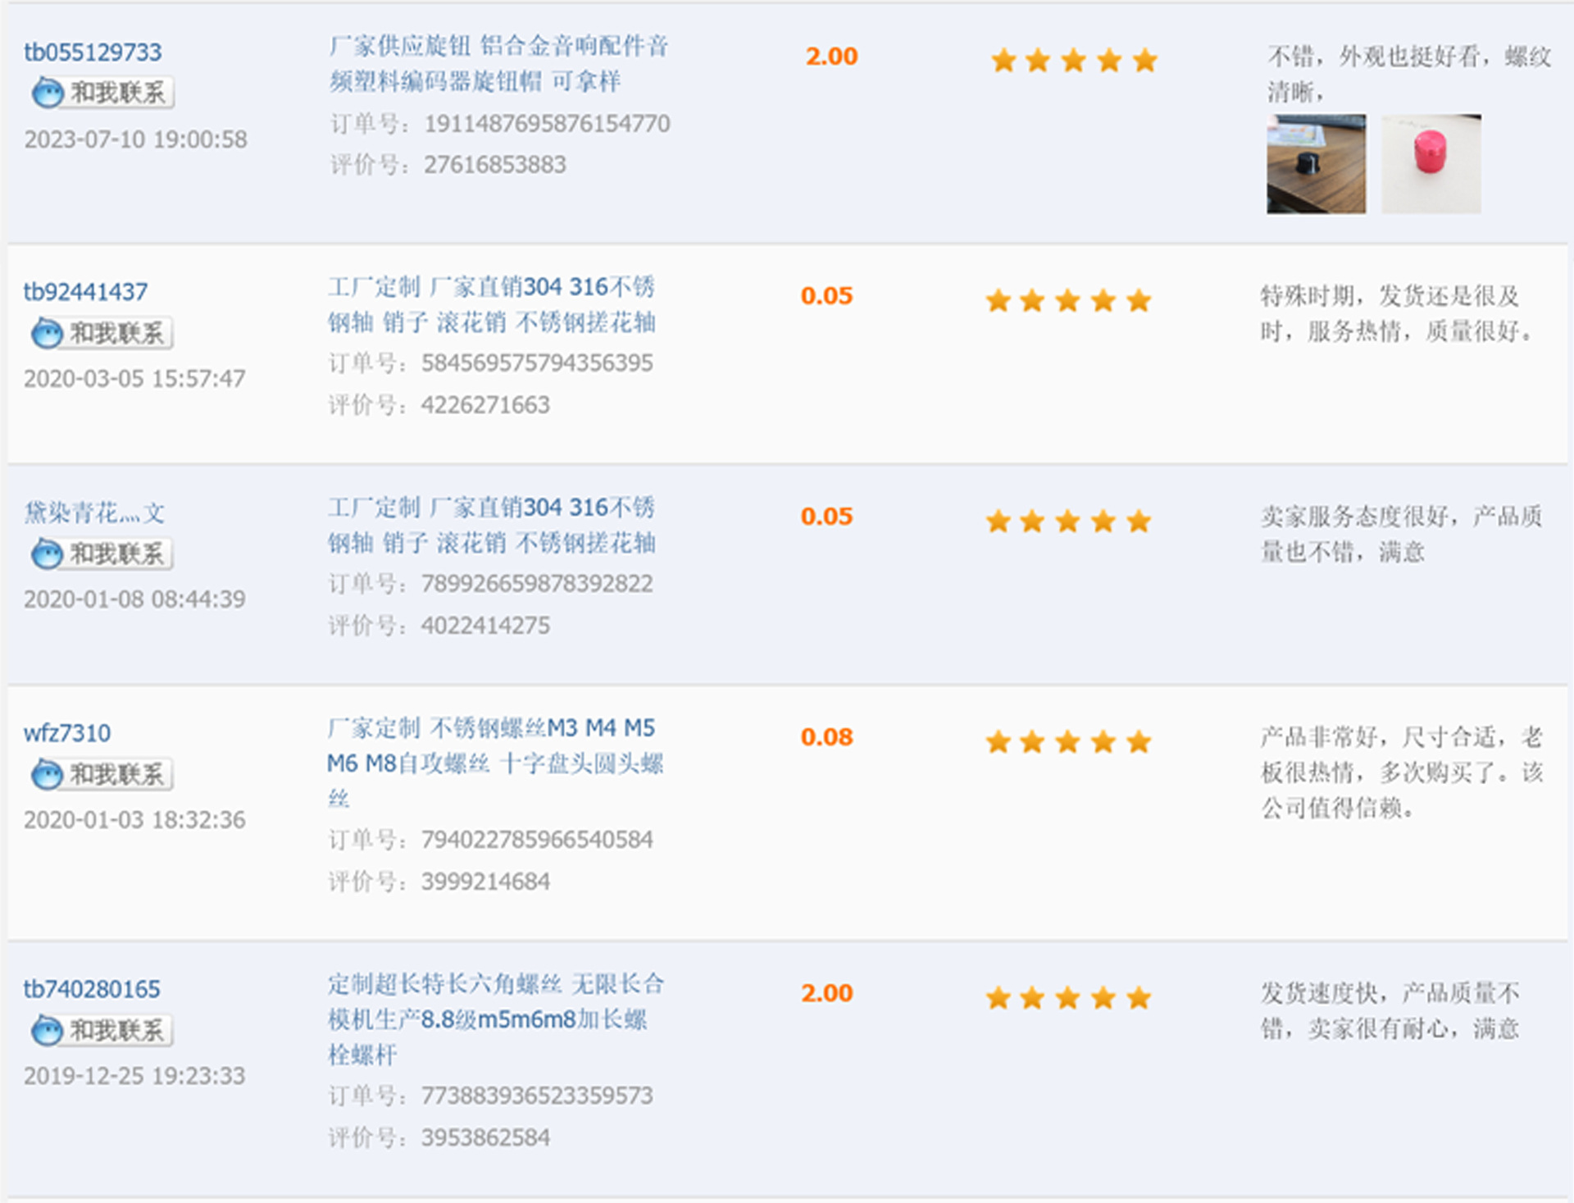Open the 304 316 pin product reviewed 2020-01-08
1574x1203 pixels.
coord(491,525)
